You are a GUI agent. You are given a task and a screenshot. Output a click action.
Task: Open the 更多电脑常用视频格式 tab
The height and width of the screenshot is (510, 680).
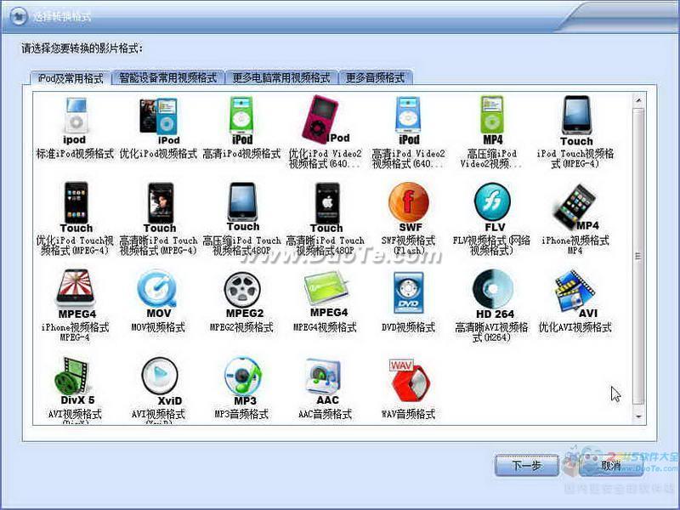(x=281, y=77)
